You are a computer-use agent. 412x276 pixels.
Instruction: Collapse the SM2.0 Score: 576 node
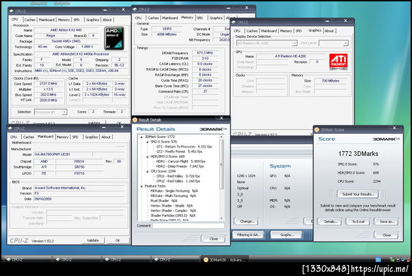pyautogui.click(x=147, y=142)
